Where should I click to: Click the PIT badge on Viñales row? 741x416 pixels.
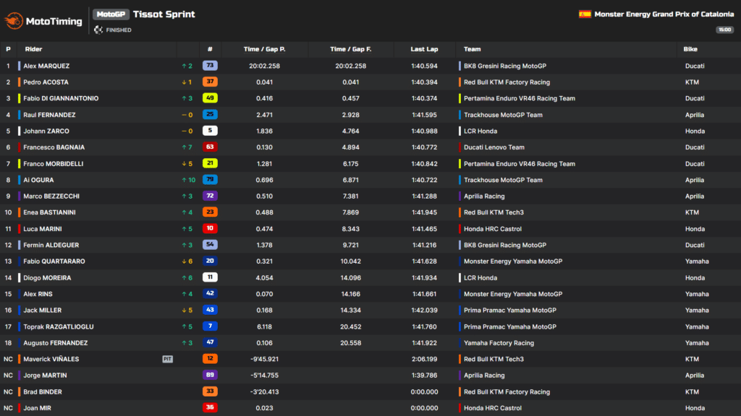coord(167,359)
